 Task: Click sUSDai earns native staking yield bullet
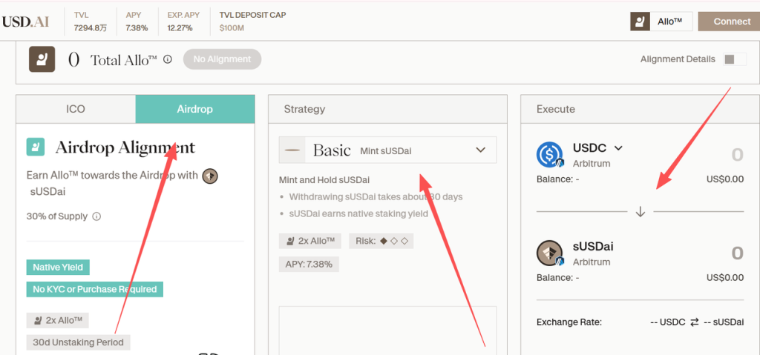pos(358,213)
